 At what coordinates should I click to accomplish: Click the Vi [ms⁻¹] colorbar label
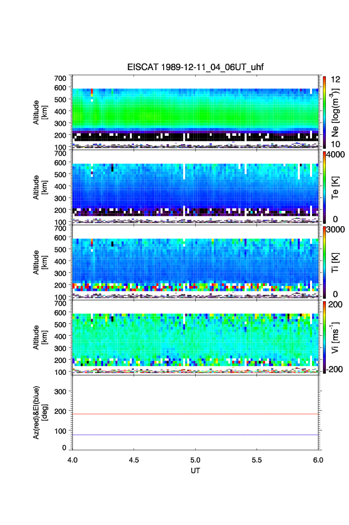coord(338,337)
